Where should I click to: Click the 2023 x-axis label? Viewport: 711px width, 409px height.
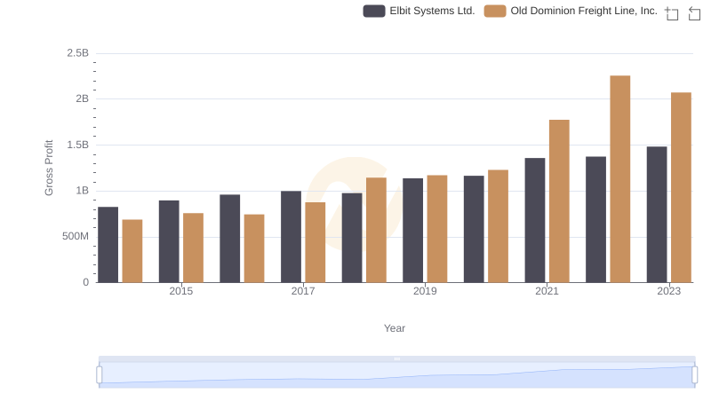click(669, 291)
